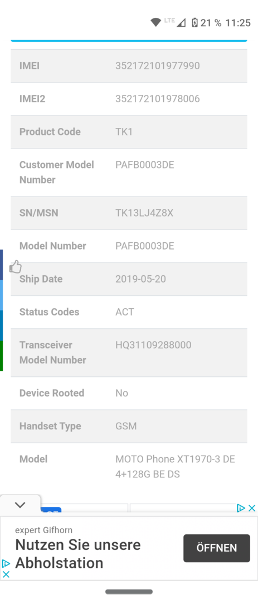Tap the Android navigation home pill
The width and height of the screenshot is (258, 603).
coord(129,592)
